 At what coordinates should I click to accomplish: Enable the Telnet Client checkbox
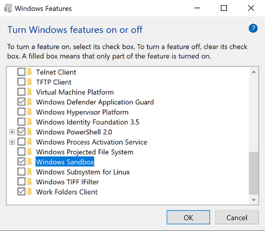click(21, 72)
